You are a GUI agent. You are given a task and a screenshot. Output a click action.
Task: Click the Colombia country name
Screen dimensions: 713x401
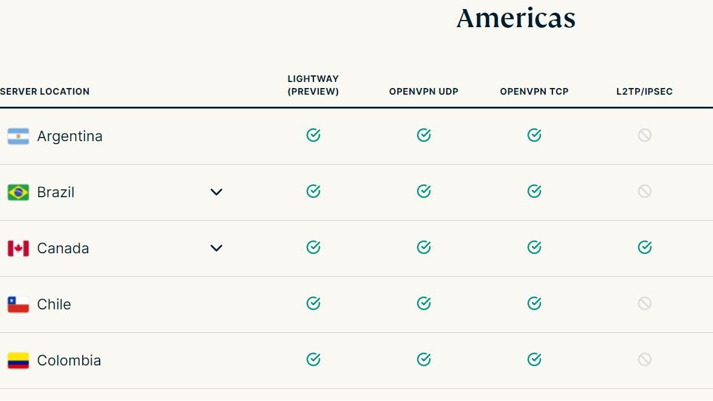[x=69, y=361]
